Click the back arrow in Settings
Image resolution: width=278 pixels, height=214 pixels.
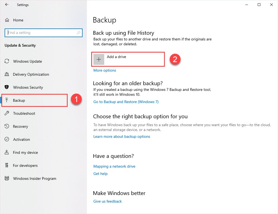point(7,5)
